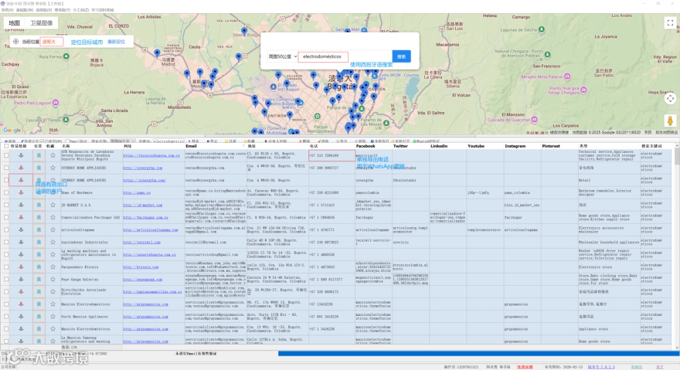Click the WhatsApp验证 toolbar button

coord(426,141)
